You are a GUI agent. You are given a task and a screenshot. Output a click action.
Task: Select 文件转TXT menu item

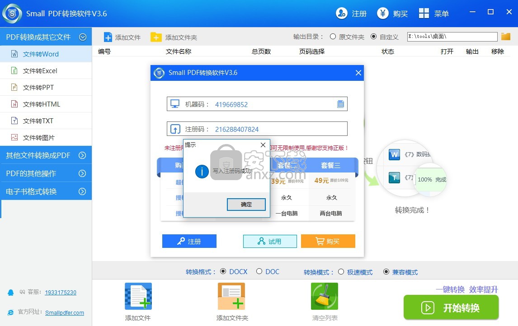[46, 121]
